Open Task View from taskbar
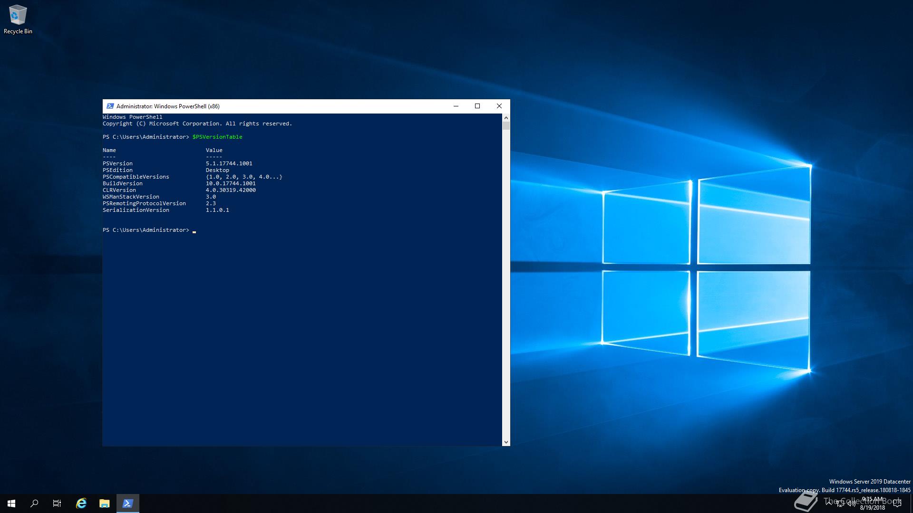913x513 pixels. tap(57, 503)
